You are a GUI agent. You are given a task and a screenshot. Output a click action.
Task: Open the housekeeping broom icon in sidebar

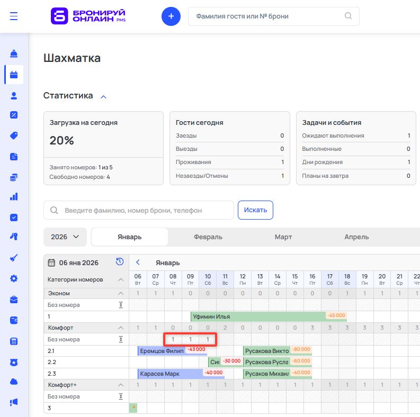(x=14, y=258)
